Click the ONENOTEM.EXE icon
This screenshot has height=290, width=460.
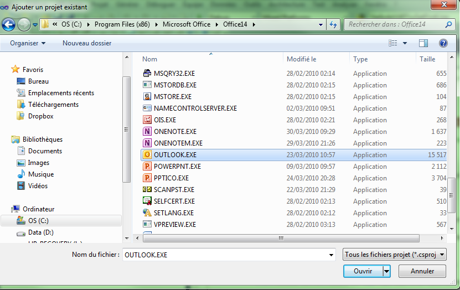[x=147, y=143]
